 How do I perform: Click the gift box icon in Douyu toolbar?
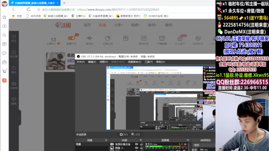pos(126,38)
